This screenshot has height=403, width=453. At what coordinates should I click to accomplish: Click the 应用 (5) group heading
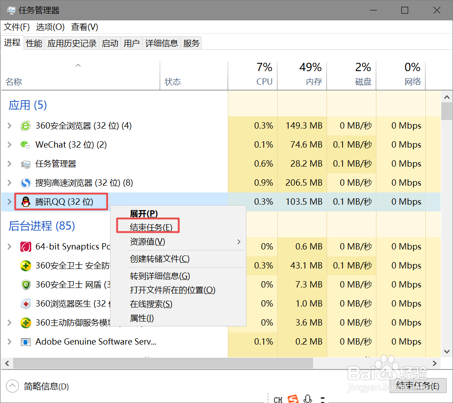click(x=28, y=106)
